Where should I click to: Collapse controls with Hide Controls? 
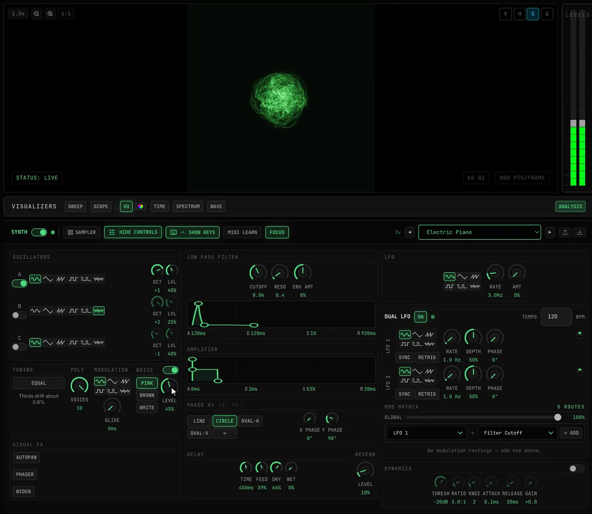coord(133,233)
